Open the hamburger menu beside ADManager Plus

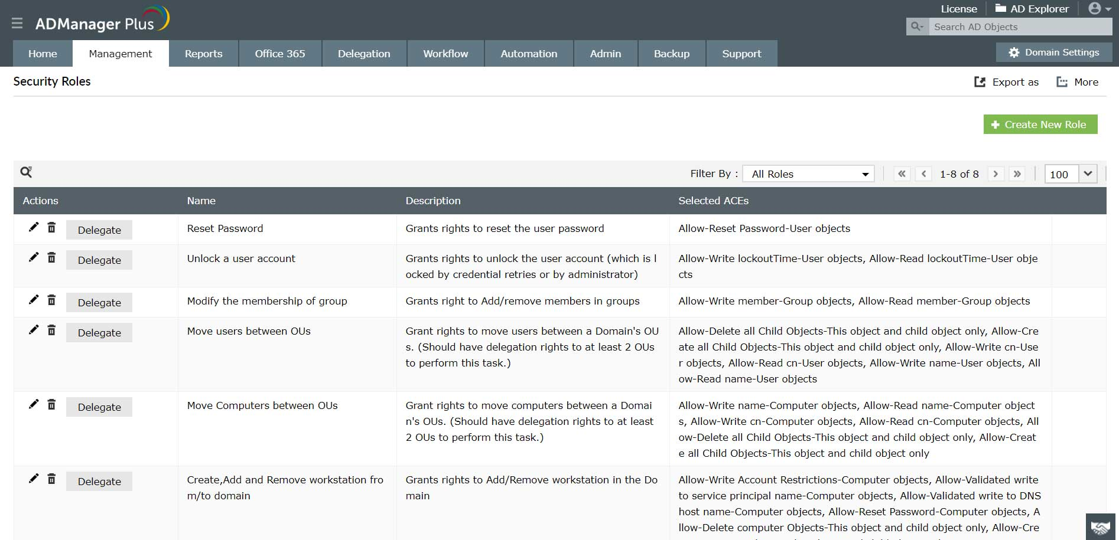point(17,23)
